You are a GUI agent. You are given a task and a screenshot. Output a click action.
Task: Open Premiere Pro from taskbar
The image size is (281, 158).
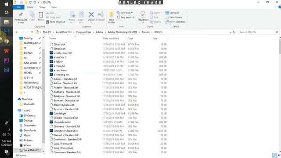(6, 60)
